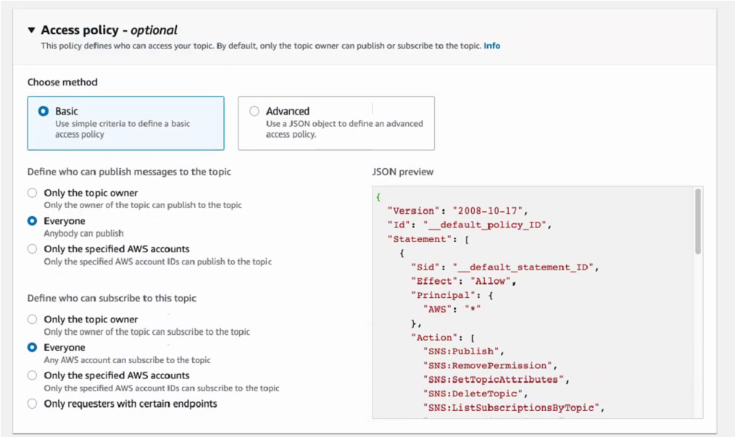Set publishing to Only the topic owner

[x=32, y=193]
